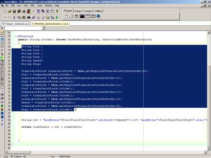
Task: Expand the combo box above the editor
Action: pyautogui.click(x=43, y=28)
